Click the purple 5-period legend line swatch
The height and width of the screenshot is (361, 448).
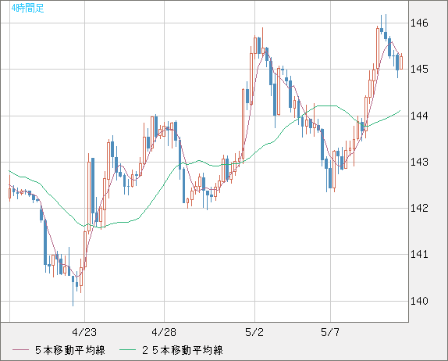coord(20,350)
